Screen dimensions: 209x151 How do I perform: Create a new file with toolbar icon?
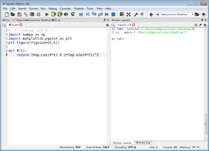(x=7, y=14)
